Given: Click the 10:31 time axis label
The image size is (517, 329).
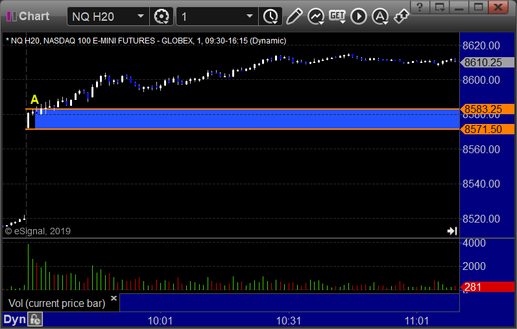Looking at the screenshot, I should pos(289,321).
